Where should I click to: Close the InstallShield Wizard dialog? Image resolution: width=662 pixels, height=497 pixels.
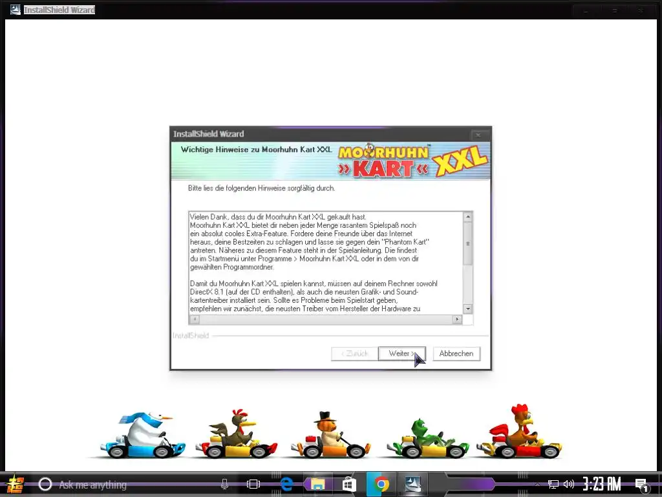[478, 135]
